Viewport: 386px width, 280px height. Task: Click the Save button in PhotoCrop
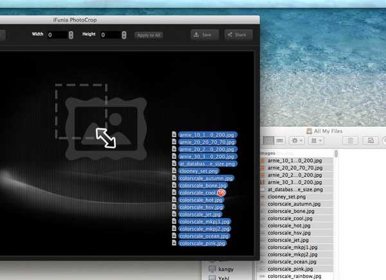205,35
